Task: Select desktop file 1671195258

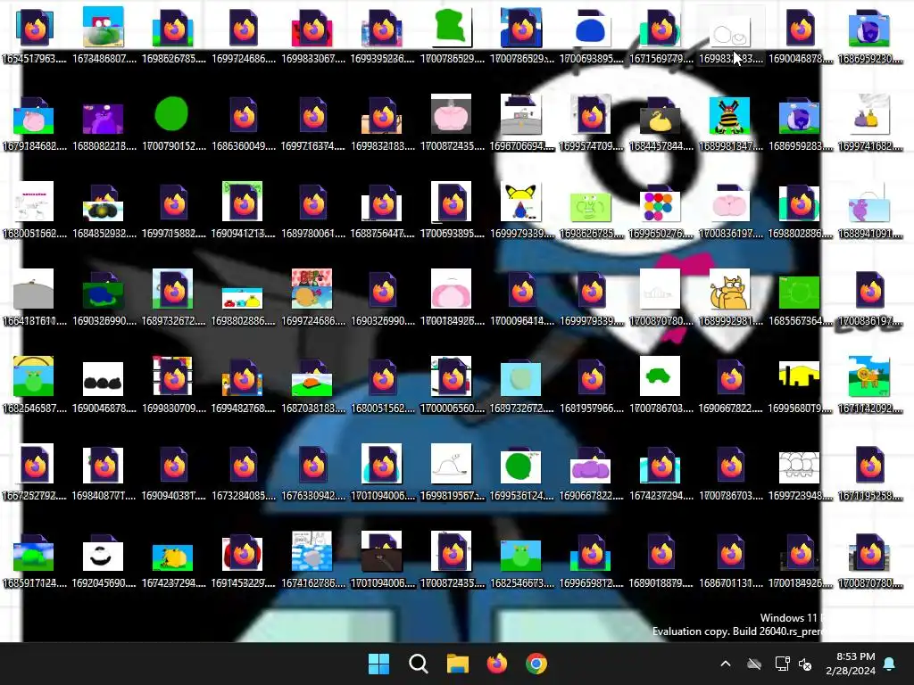Action: pos(869,472)
